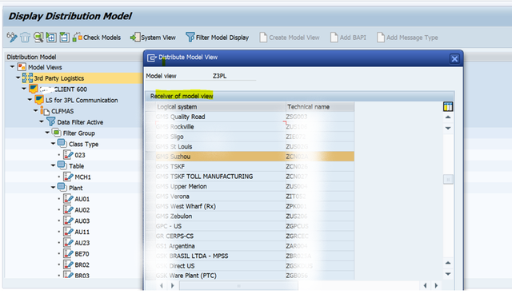Click the edit icon beside AU01

coord(68,198)
